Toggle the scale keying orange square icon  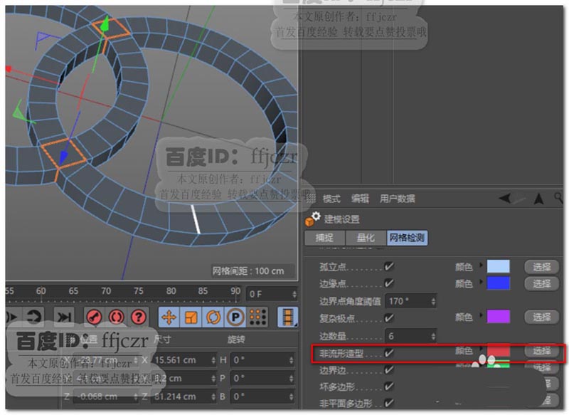(191, 317)
